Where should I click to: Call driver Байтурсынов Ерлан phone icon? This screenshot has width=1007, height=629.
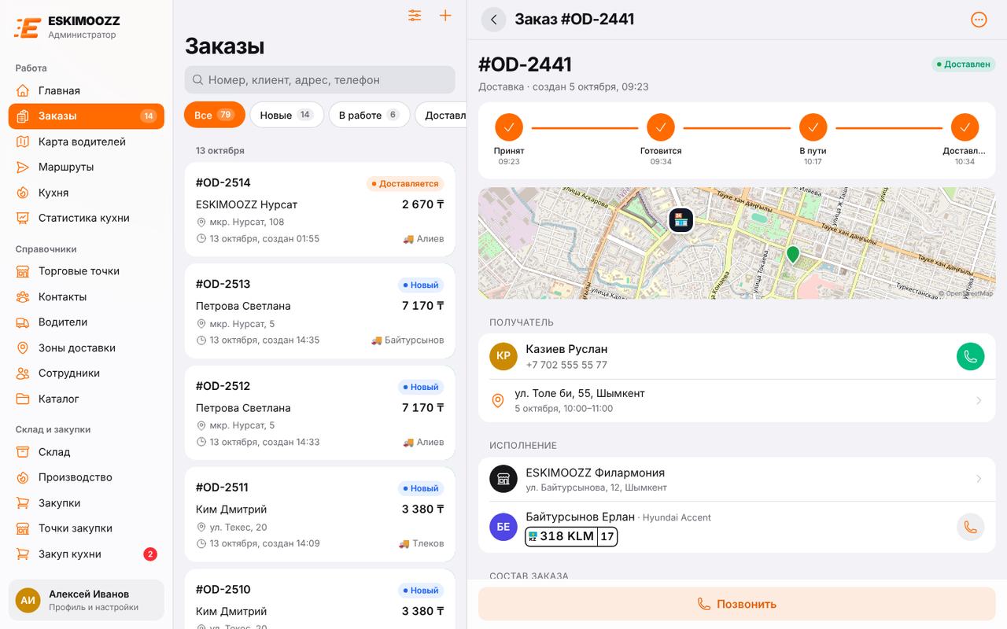click(970, 527)
